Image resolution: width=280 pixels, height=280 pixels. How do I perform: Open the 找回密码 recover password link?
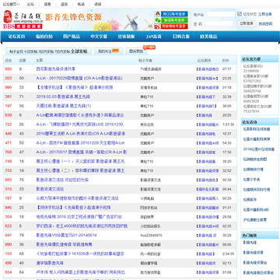click(x=265, y=23)
